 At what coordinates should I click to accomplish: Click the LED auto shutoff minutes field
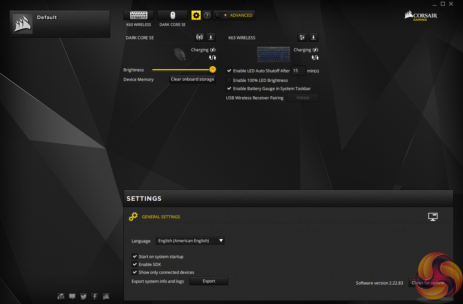[298, 71]
